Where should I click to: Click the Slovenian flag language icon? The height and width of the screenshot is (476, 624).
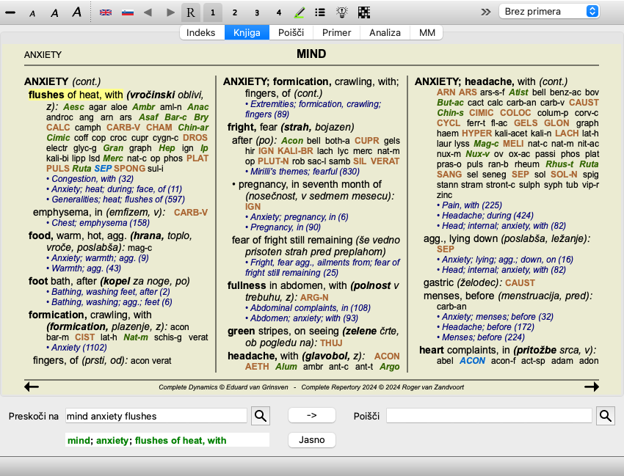[x=128, y=12]
